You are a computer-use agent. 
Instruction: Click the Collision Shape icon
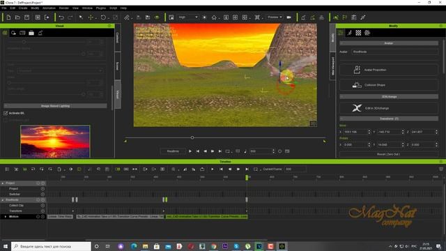pos(357,85)
